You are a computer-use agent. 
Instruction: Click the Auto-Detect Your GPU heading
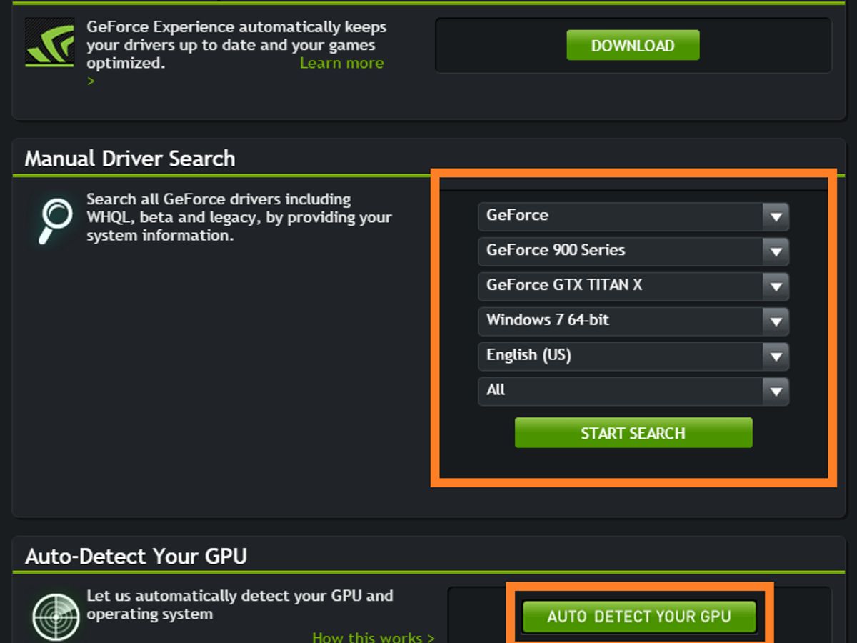[x=136, y=556]
